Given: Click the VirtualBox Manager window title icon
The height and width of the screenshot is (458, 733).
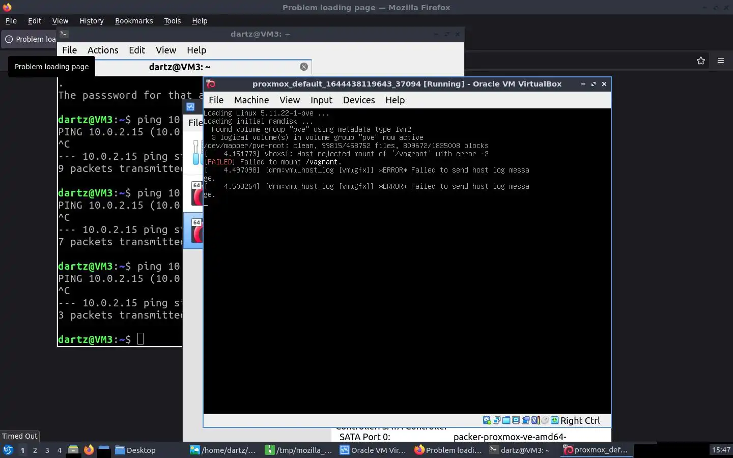Looking at the screenshot, I should [190, 107].
